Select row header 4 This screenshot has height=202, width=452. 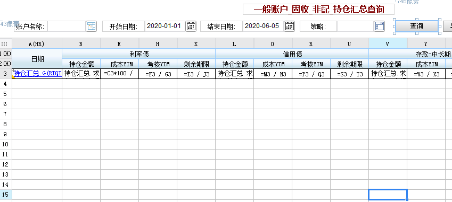click(x=6, y=84)
